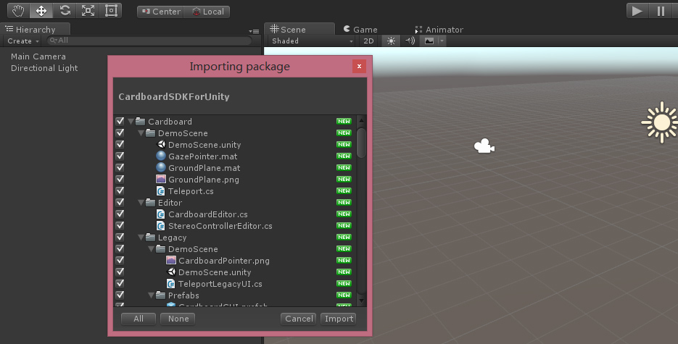This screenshot has height=344, width=678.
Task: Click the GroundPlane.mat material sphere icon
Action: point(161,167)
